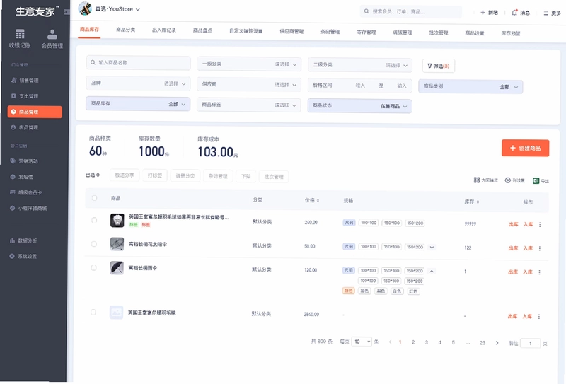Open the per-page count dropdown showing 10
This screenshot has height=384, width=566.
point(362,342)
